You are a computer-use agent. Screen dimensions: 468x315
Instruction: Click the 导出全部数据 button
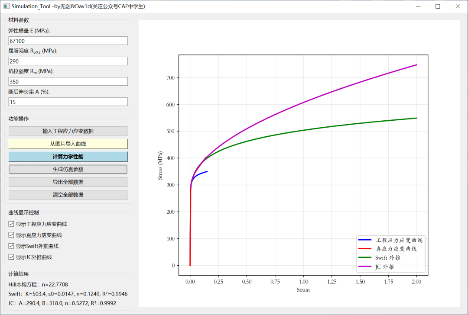[68, 182]
